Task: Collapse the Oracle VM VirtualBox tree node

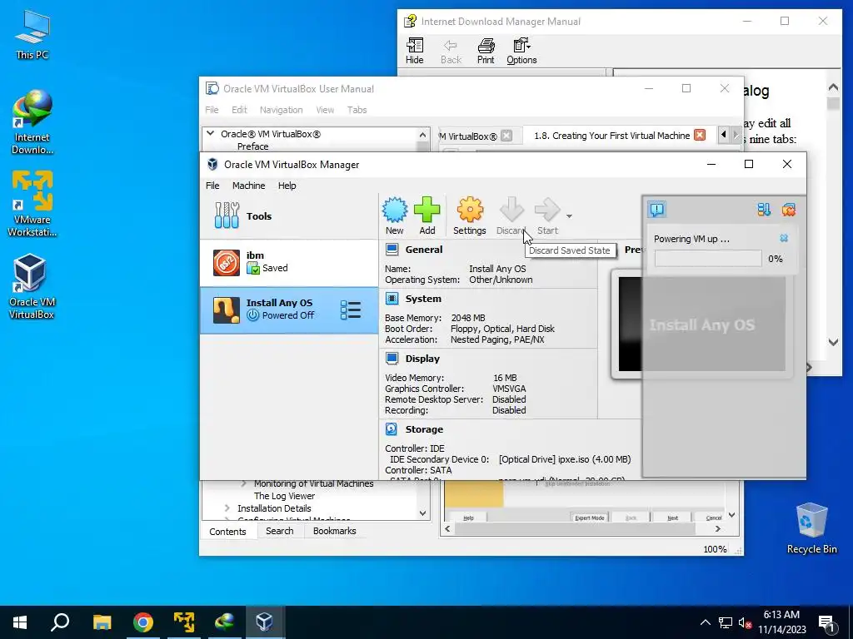Action: click(x=211, y=133)
